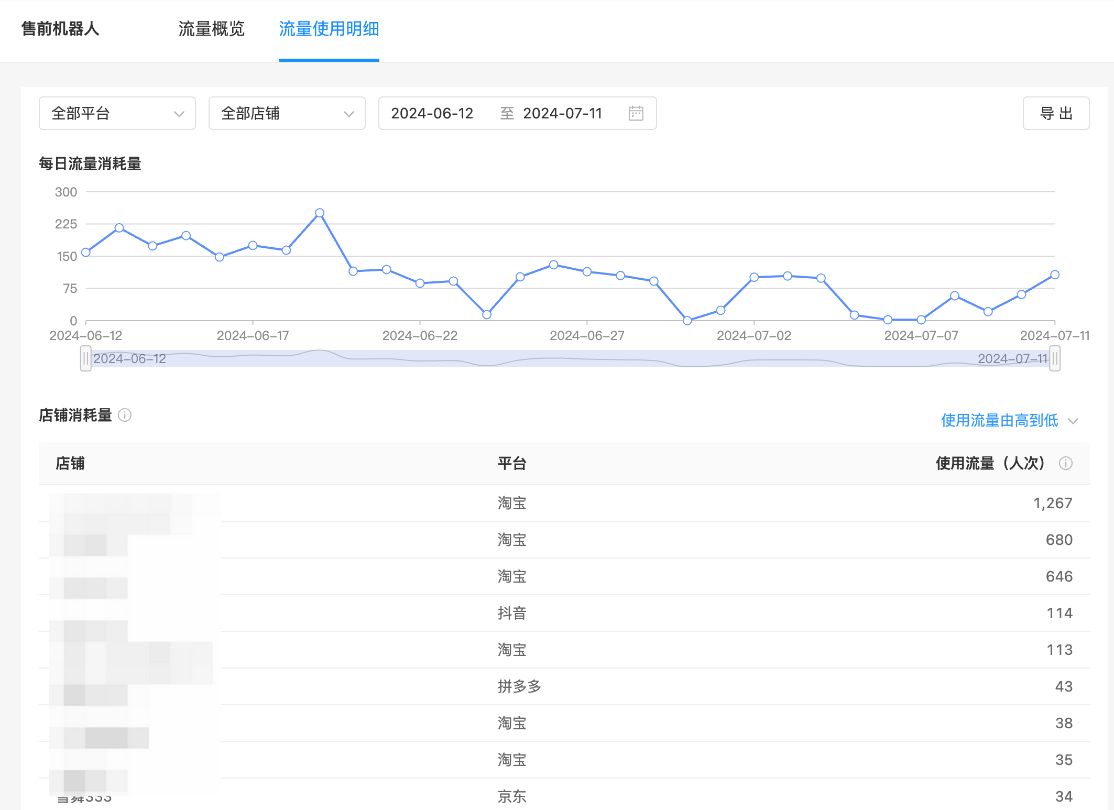Click the 2024-06-22 axis label

420,335
